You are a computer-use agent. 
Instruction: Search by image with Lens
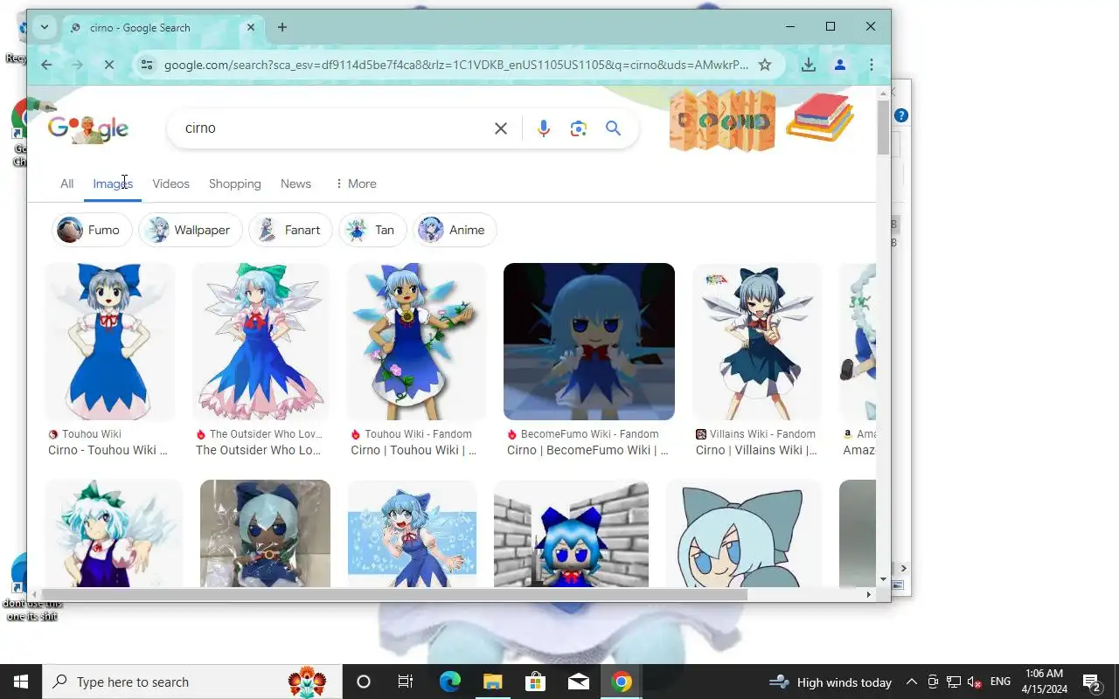(578, 128)
